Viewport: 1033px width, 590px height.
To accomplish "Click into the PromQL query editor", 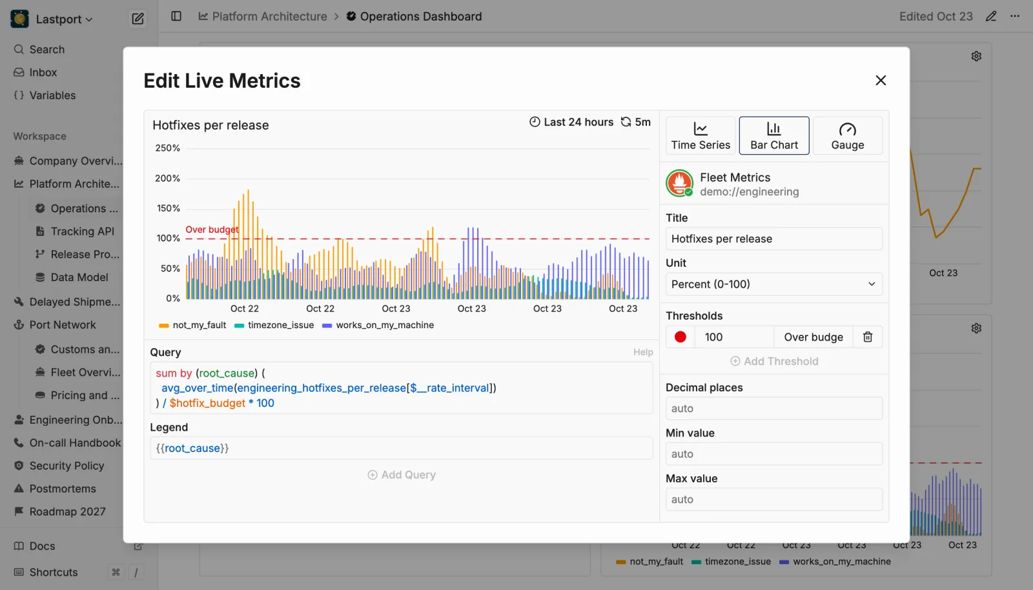I will (402, 388).
